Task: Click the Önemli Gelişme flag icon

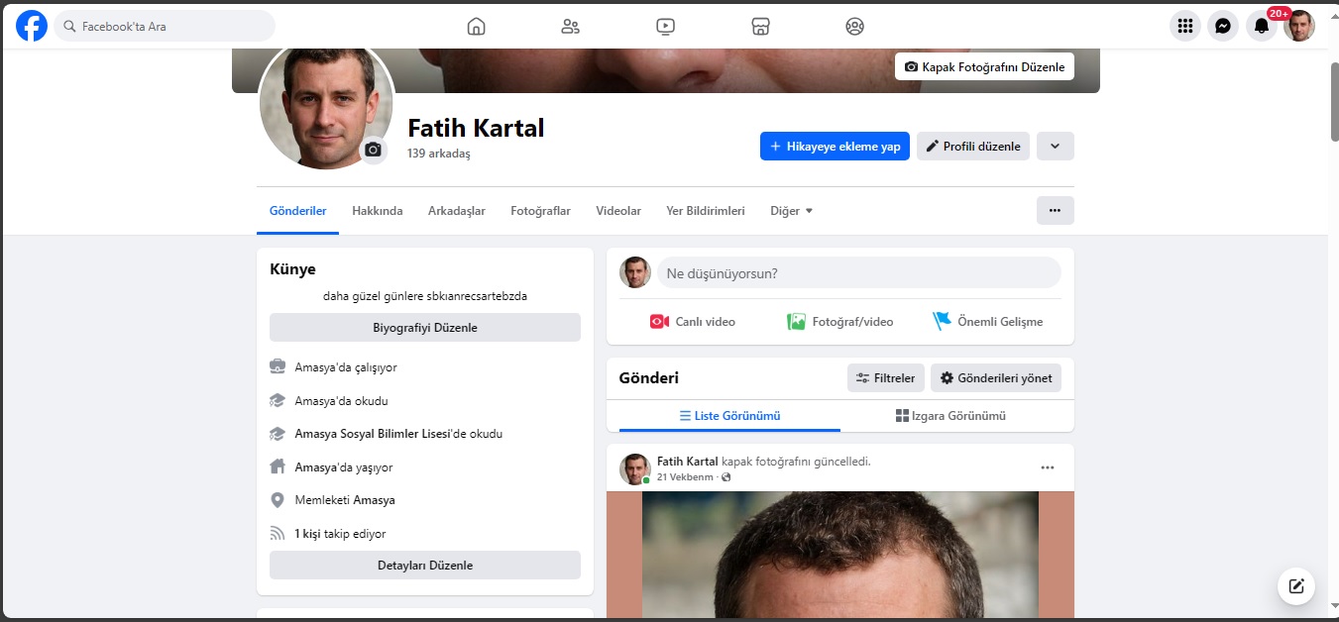Action: [942, 322]
